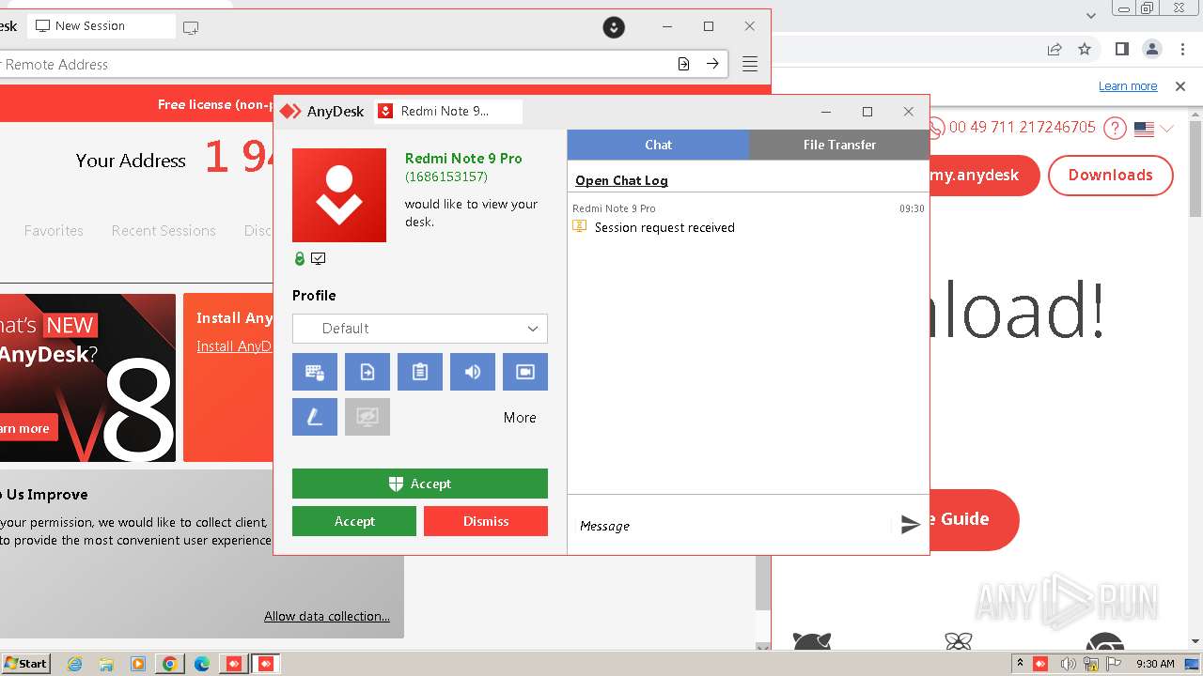Open the Redmi Note 9 session tab
Viewport: 1203px width, 676px height.
[448, 111]
